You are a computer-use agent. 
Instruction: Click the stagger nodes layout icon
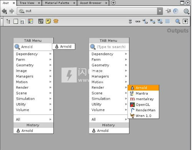click(152, 21)
